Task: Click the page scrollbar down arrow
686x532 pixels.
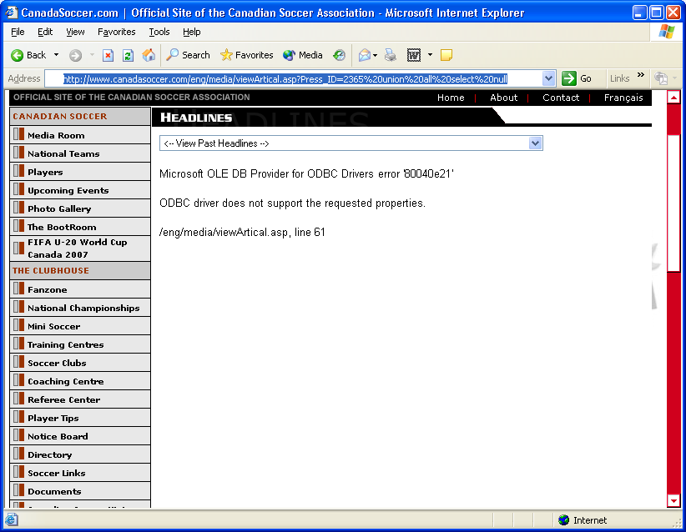Action: pos(673,500)
